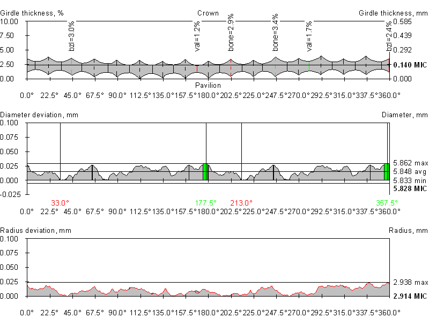Click the red dashed marker in girdle chart
This screenshot has width=429, height=326.
click(x=231, y=67)
